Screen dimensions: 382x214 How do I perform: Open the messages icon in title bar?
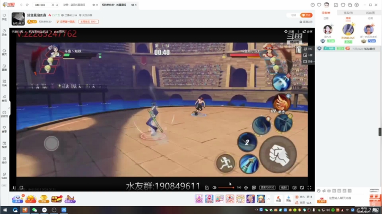click(350, 5)
